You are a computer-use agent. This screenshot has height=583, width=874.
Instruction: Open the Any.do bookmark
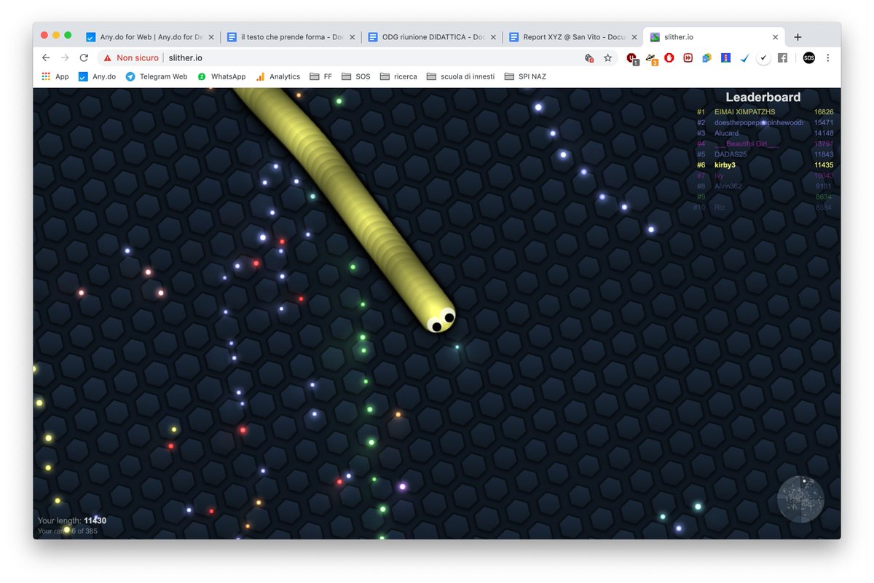click(97, 76)
